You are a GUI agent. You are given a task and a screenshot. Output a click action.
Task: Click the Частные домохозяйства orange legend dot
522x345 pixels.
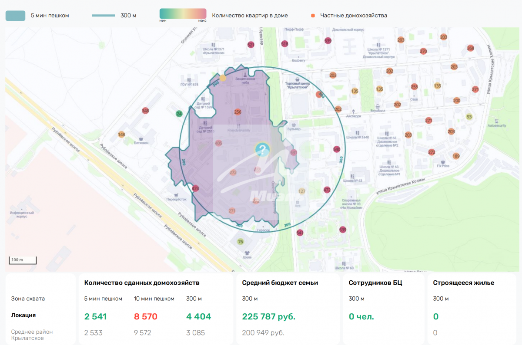pos(313,16)
